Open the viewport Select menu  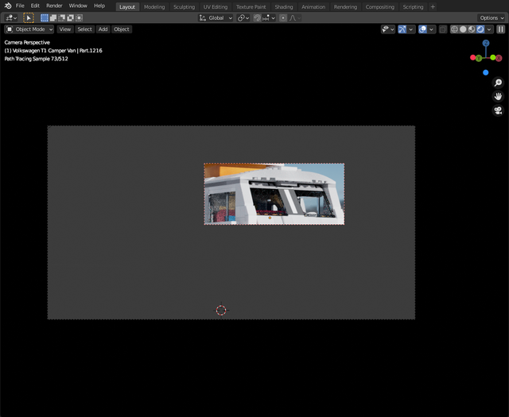coord(84,29)
